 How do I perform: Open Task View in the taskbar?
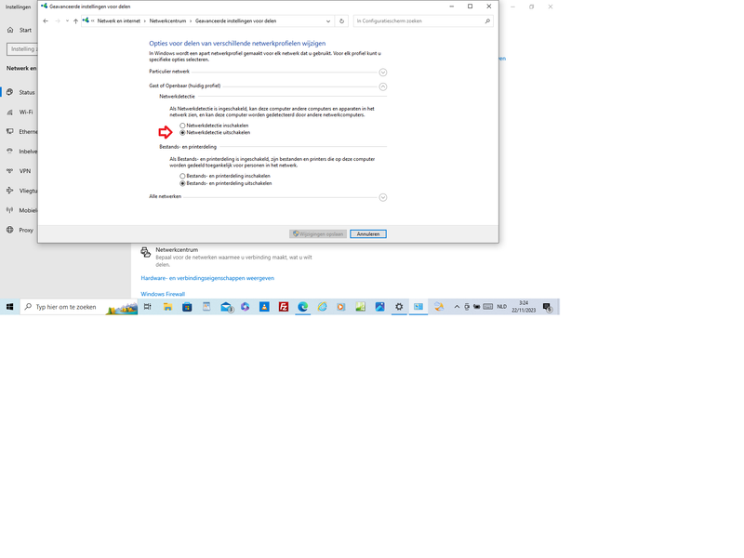(147, 307)
